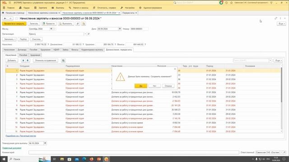Image resolution: width=289 pixels, height=162 pixels.
Task: Open the Налоги и взносы menu section
Action: (79, 8)
